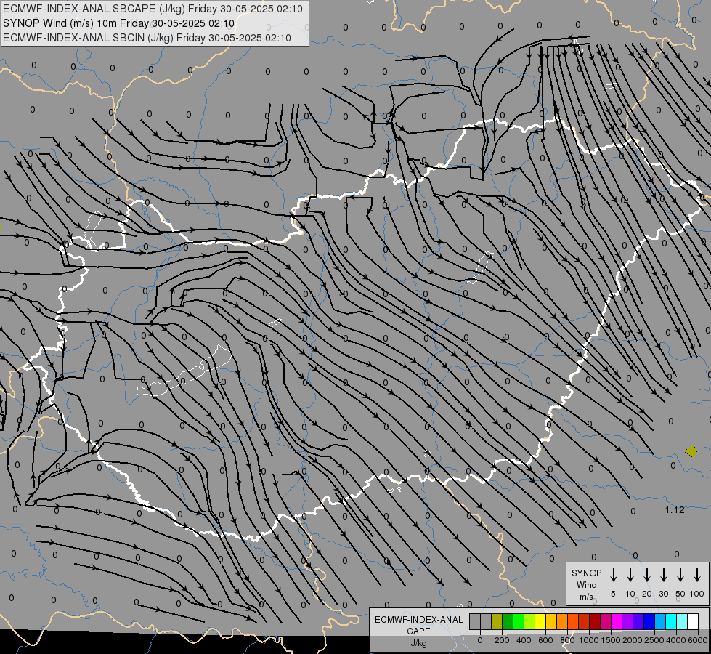Click the 1000 tick label on CAPE scale
Viewport: 711px width, 654px height.
pyautogui.click(x=588, y=640)
